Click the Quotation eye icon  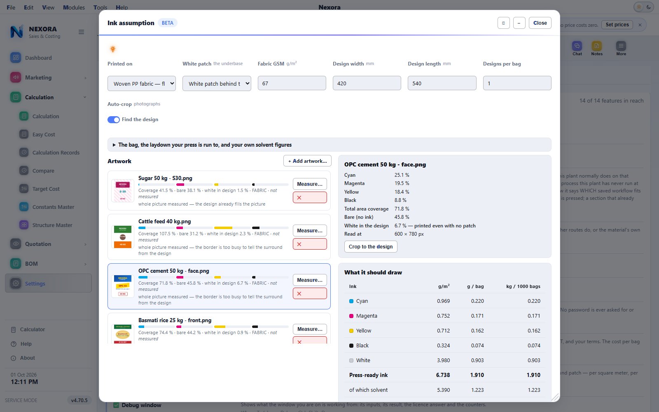tap(16, 244)
